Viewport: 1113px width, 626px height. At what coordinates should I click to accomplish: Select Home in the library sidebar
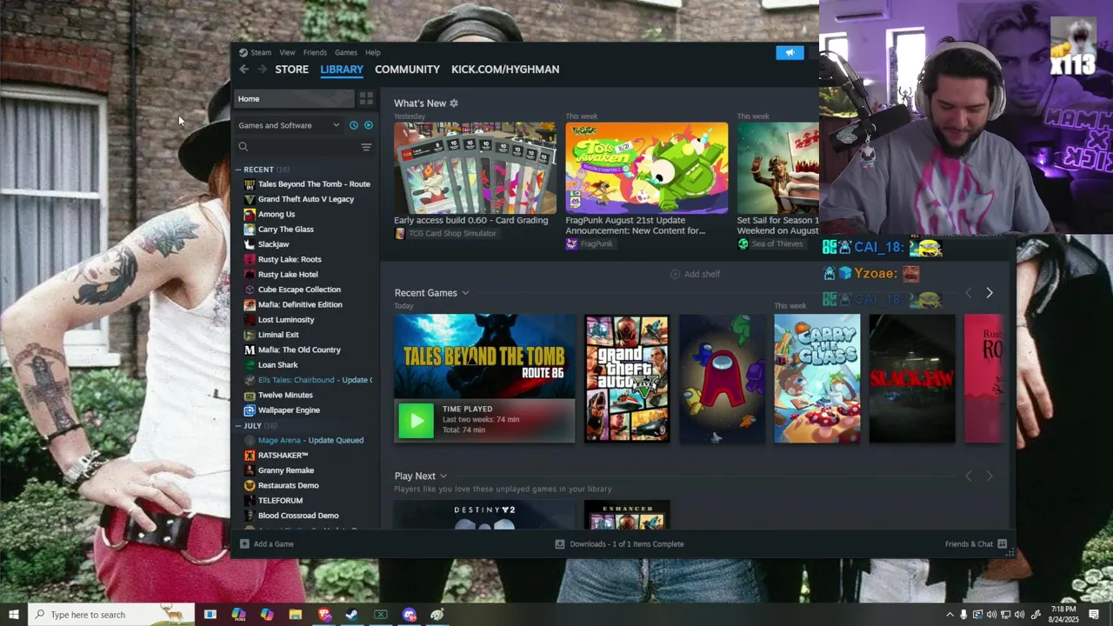[294, 98]
